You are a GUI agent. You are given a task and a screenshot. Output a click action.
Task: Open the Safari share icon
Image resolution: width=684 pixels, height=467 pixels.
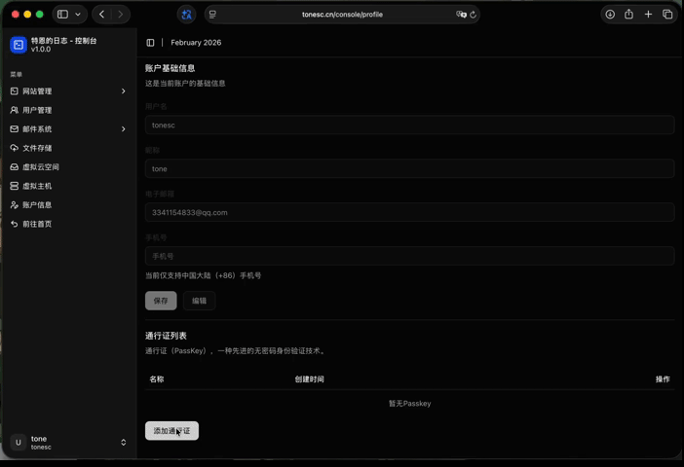[x=628, y=15]
